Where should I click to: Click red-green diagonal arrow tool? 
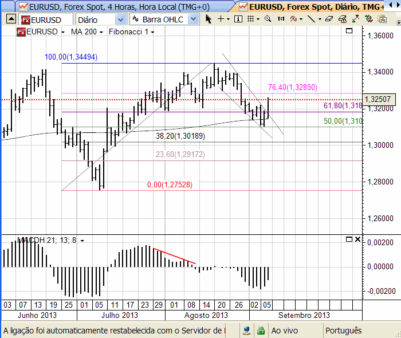[356, 19]
